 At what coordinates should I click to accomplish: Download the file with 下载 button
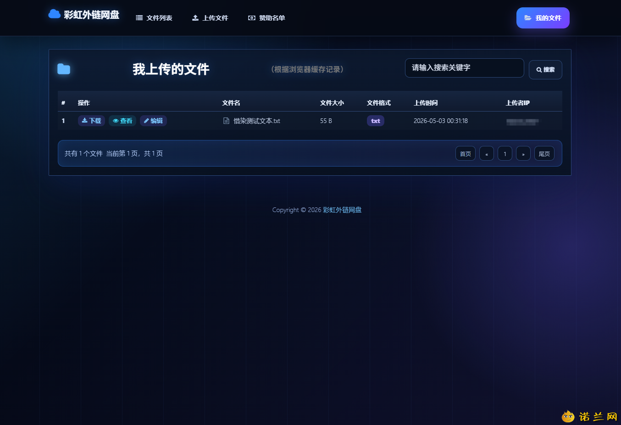click(x=91, y=121)
